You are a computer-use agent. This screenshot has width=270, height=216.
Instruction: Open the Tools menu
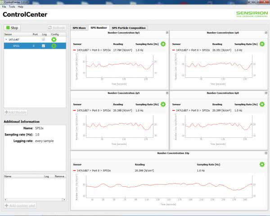point(12,7)
